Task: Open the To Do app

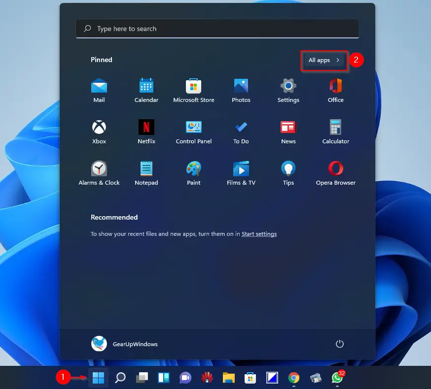Action: [241, 132]
